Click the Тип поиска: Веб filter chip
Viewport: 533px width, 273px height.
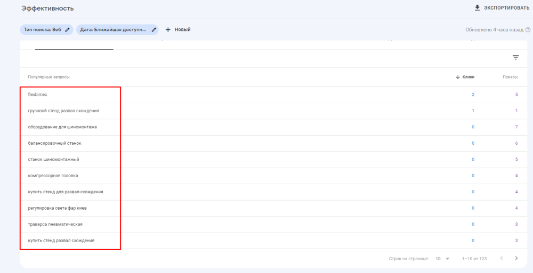(x=43, y=30)
